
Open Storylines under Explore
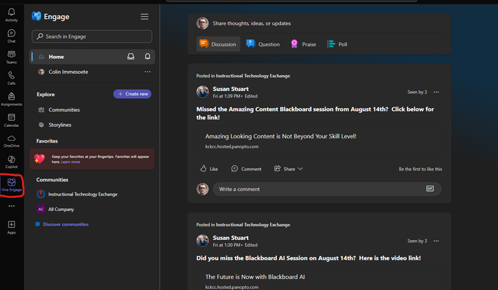(60, 125)
